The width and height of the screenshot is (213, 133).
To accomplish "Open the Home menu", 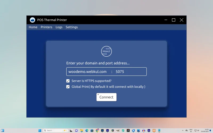I will tap(33, 27).
